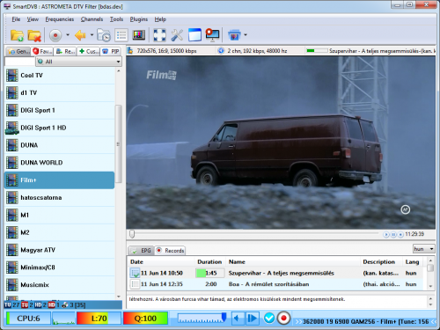
Task: Sort EPG by the Duration column header
Action: click(x=209, y=261)
